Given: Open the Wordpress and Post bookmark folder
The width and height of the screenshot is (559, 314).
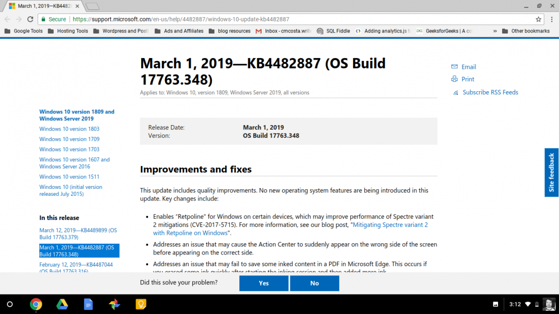Looking at the screenshot, I should (x=121, y=31).
